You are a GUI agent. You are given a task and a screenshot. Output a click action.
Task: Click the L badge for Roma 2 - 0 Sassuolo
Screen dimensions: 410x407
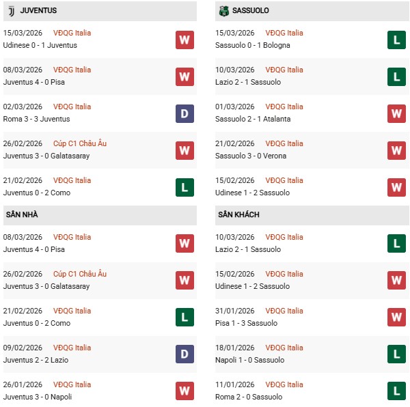coord(396,391)
